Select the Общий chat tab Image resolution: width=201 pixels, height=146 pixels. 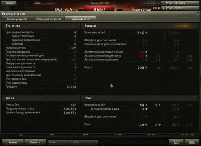click(x=60, y=142)
